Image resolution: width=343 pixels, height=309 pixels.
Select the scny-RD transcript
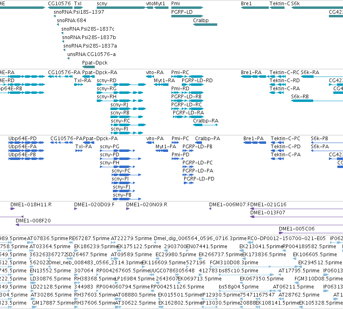[x=106, y=81]
